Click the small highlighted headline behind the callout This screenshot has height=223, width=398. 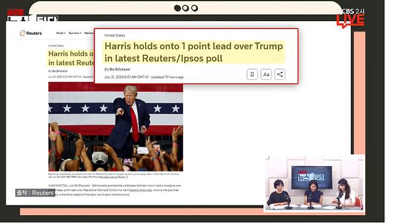[71, 58]
